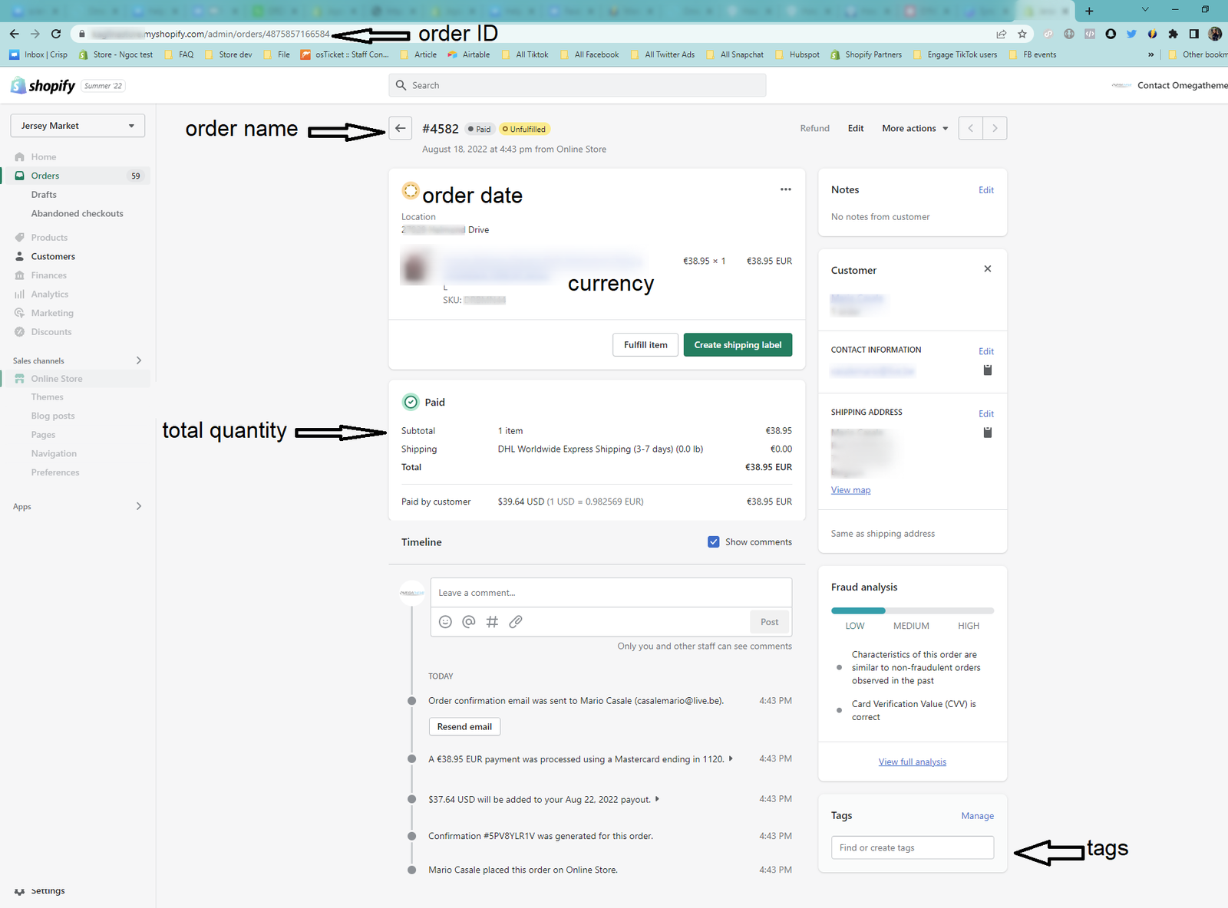Open the Jersey Market store dropdown

coord(78,126)
